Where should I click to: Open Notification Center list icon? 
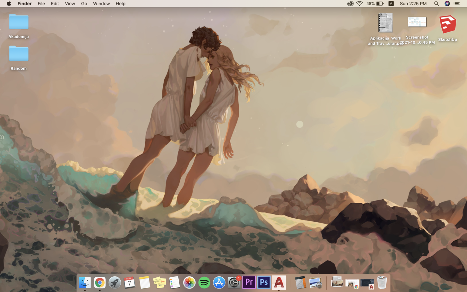(457, 4)
